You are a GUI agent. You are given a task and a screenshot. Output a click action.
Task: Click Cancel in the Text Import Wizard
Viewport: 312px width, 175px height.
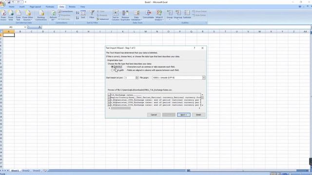pyautogui.click(x=154, y=115)
